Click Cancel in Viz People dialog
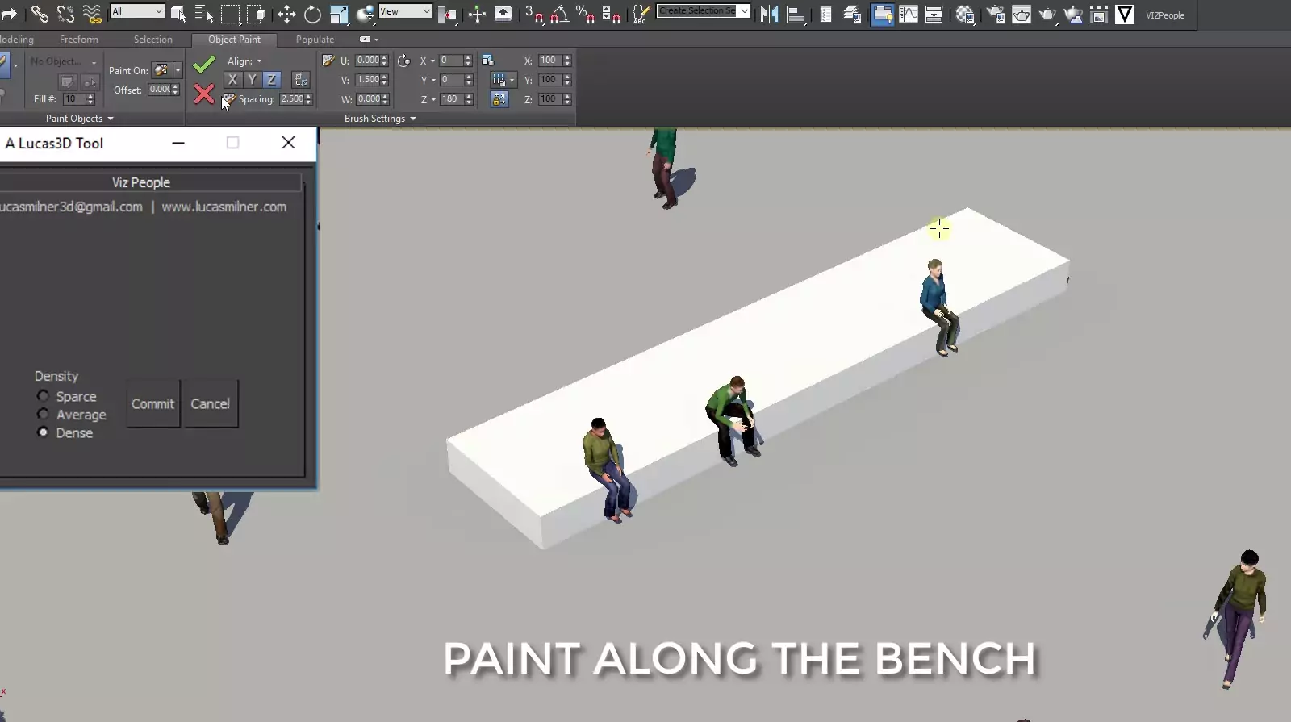The image size is (1291, 722). (210, 403)
